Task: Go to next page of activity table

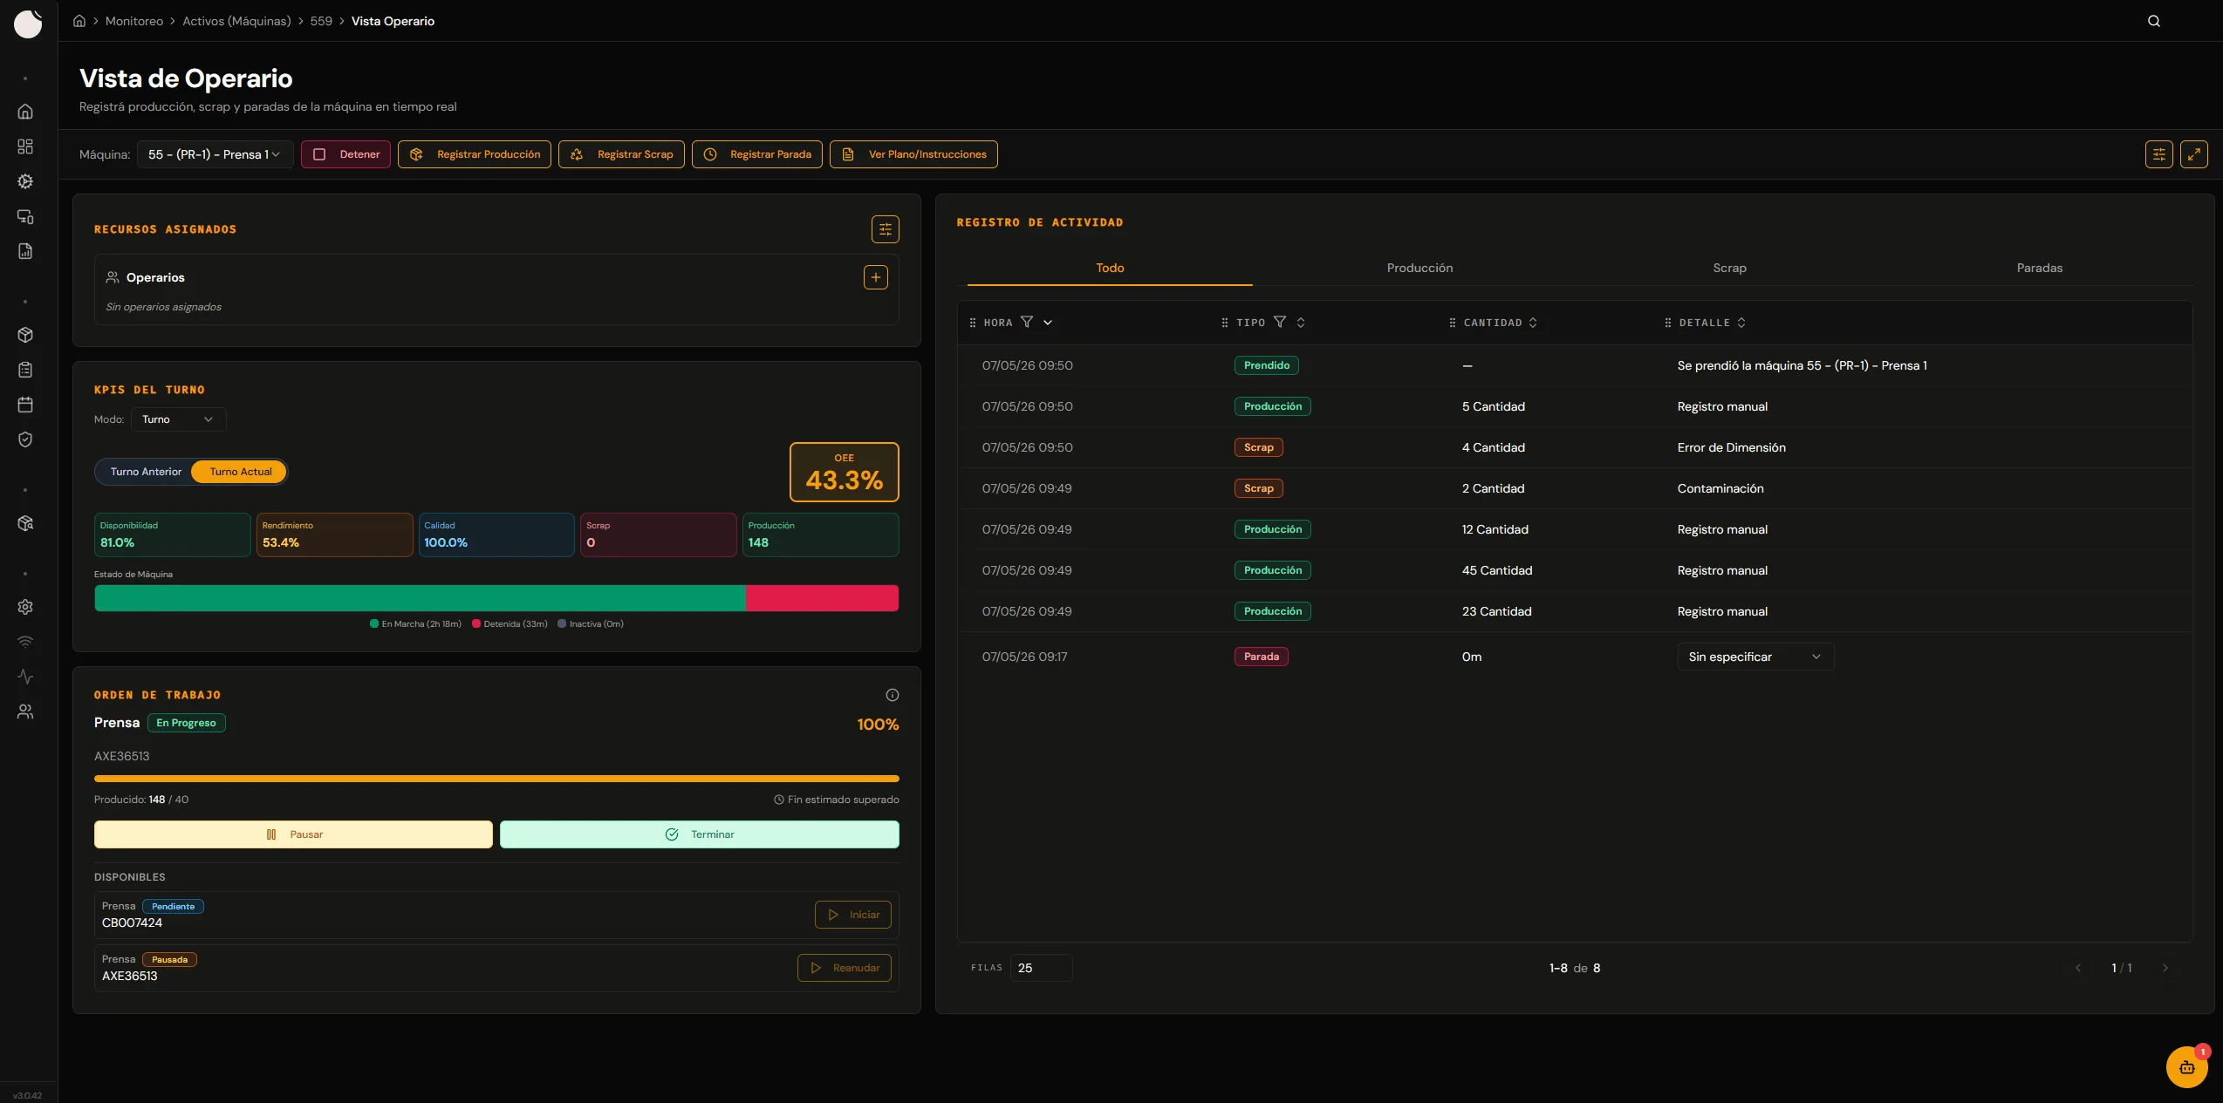Action: pos(2165,968)
